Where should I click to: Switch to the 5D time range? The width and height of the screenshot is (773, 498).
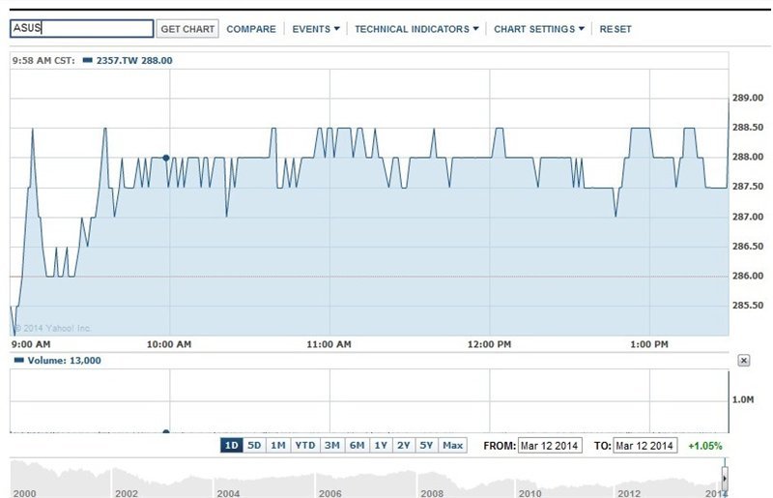click(254, 445)
